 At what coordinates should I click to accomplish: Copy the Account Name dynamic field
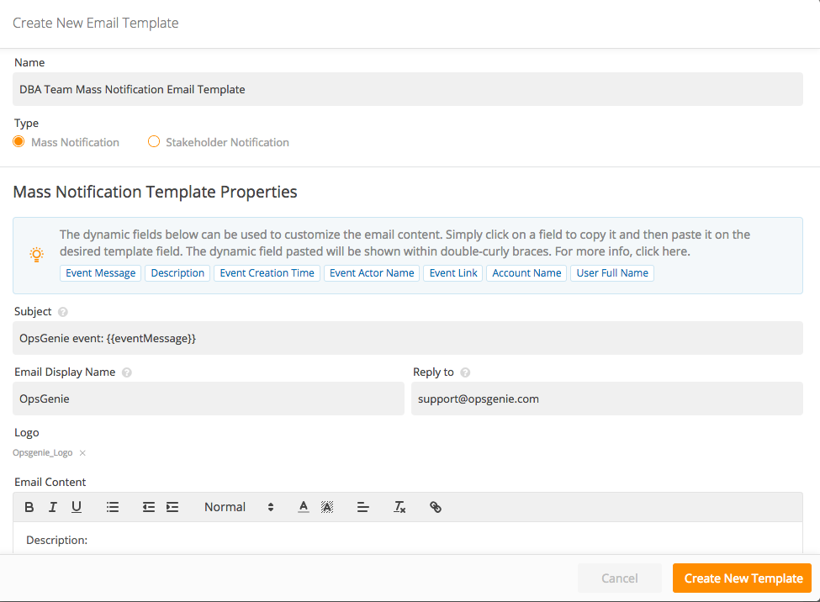[526, 273]
